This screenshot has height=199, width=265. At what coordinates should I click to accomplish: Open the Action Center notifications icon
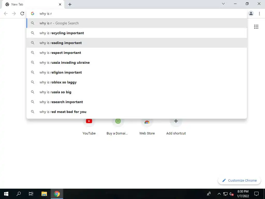tap(256, 194)
